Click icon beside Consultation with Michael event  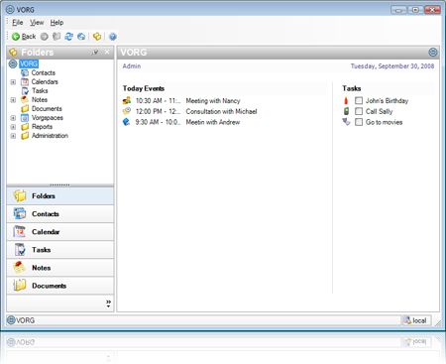127,111
